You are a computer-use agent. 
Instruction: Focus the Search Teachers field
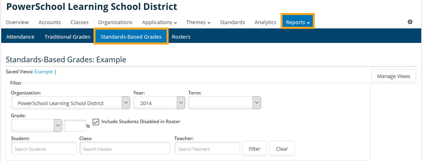(x=207, y=149)
